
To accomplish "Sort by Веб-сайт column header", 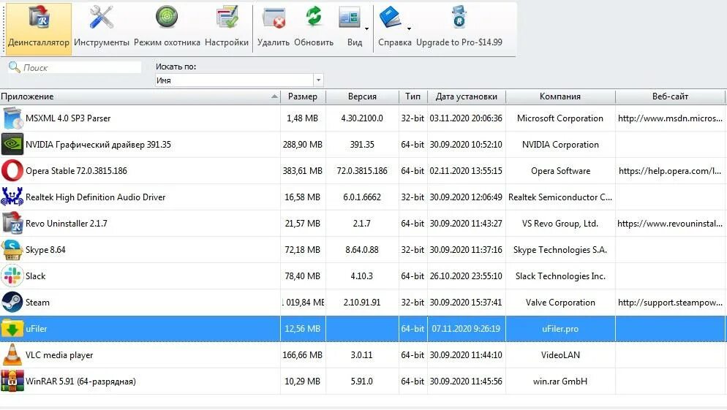I will pos(670,96).
